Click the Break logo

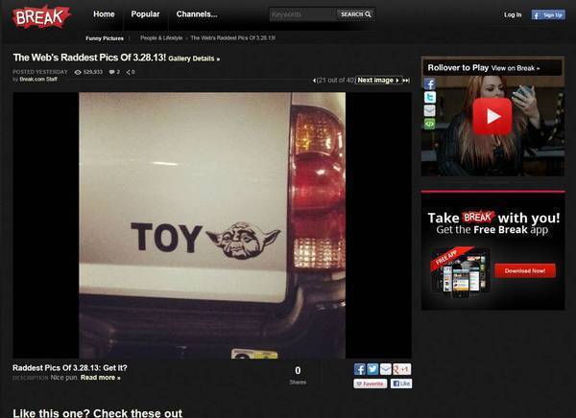click(x=40, y=16)
